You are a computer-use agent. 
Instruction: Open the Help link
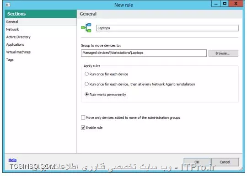pos(12,160)
